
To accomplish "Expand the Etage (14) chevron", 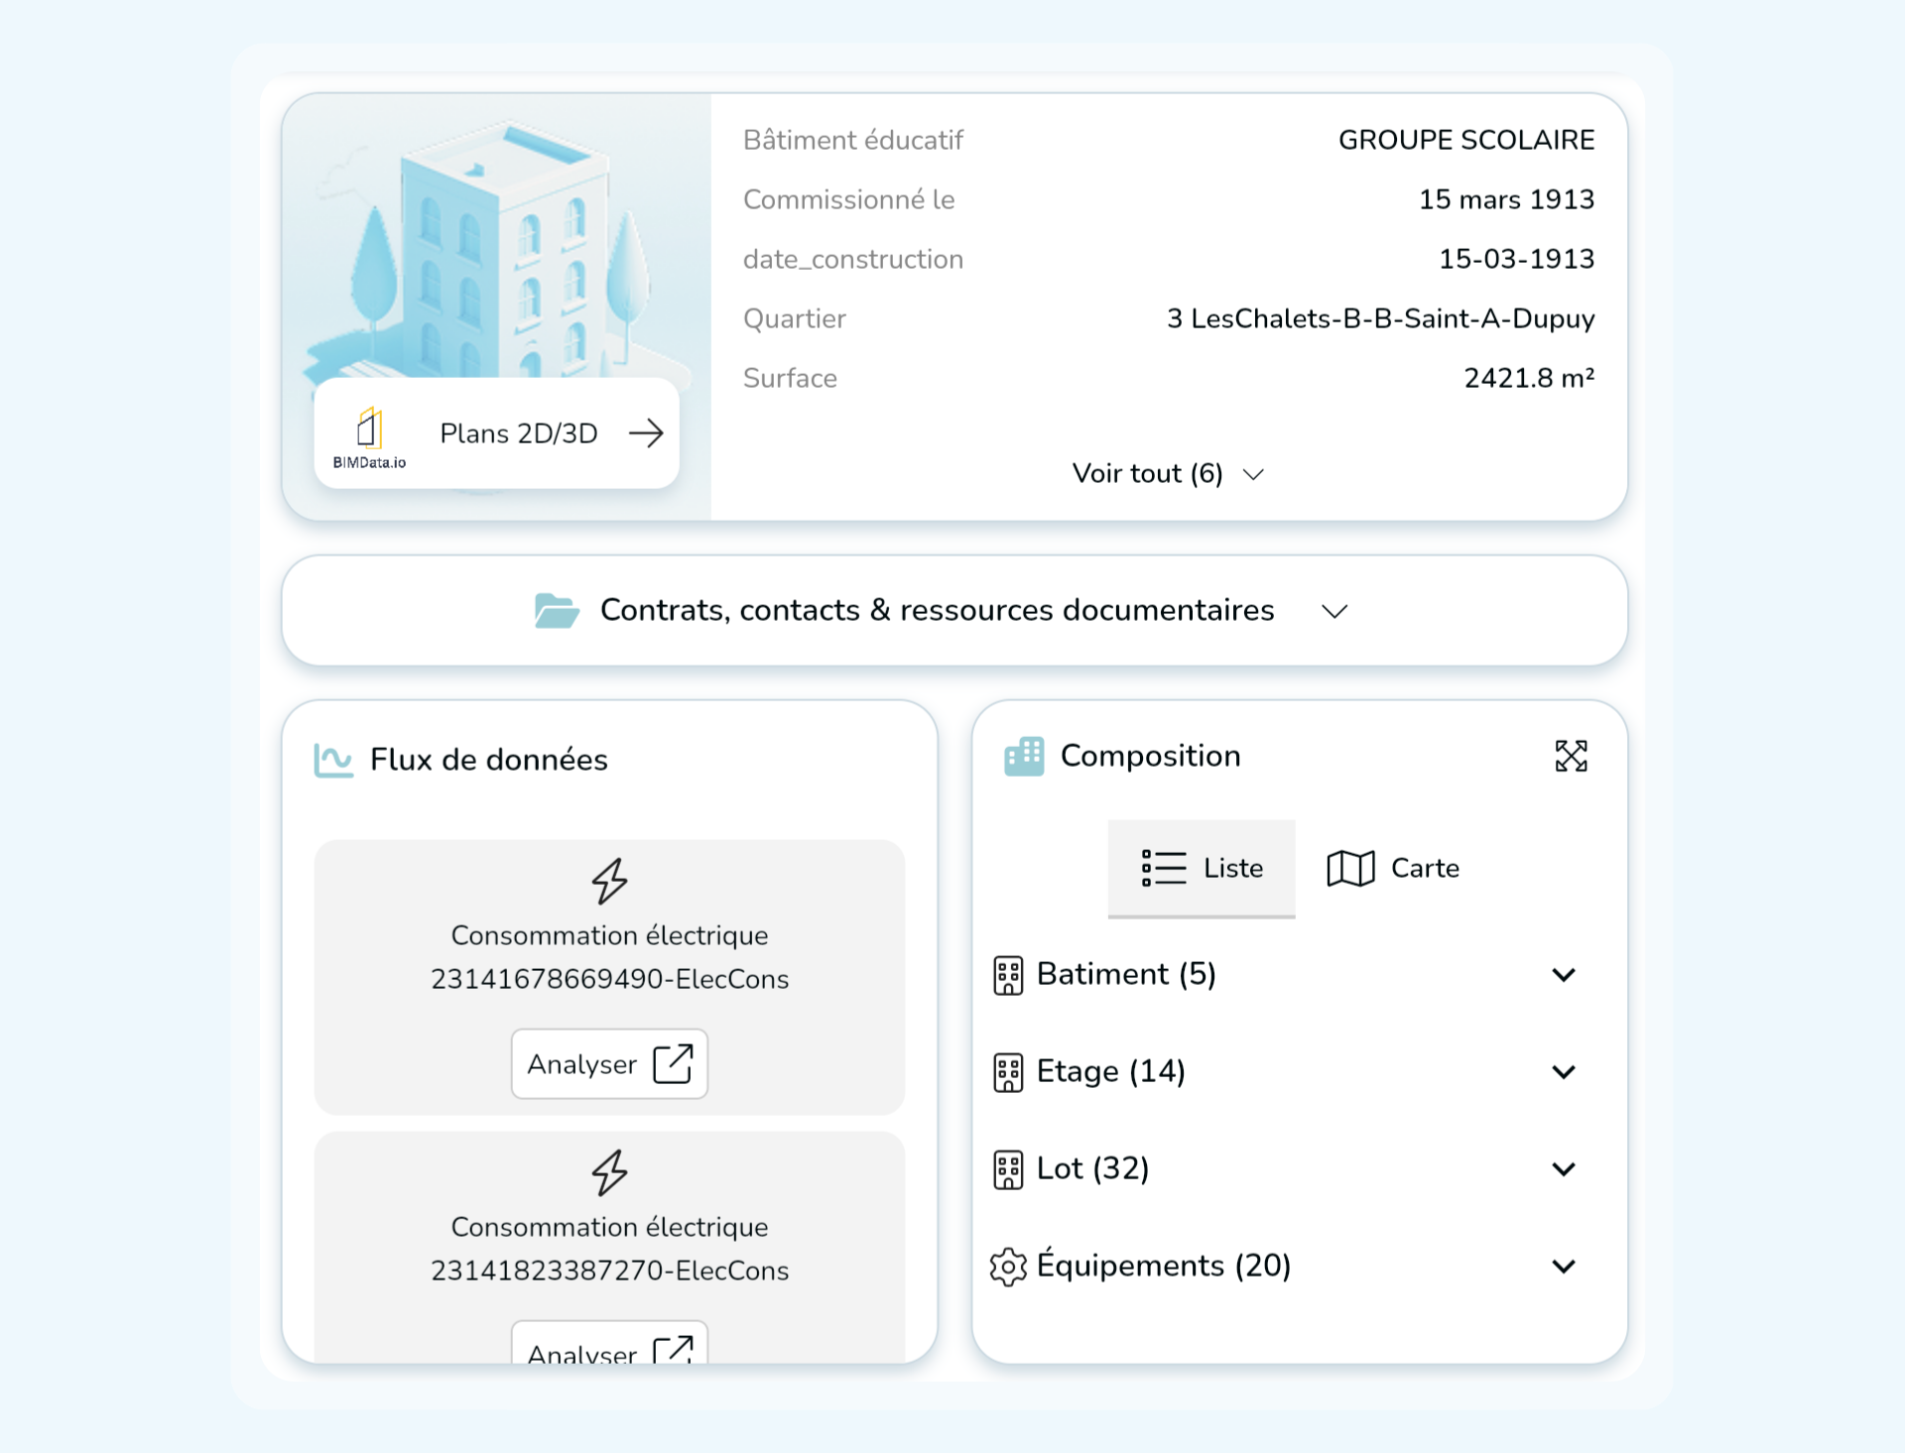I will tap(1564, 1072).
